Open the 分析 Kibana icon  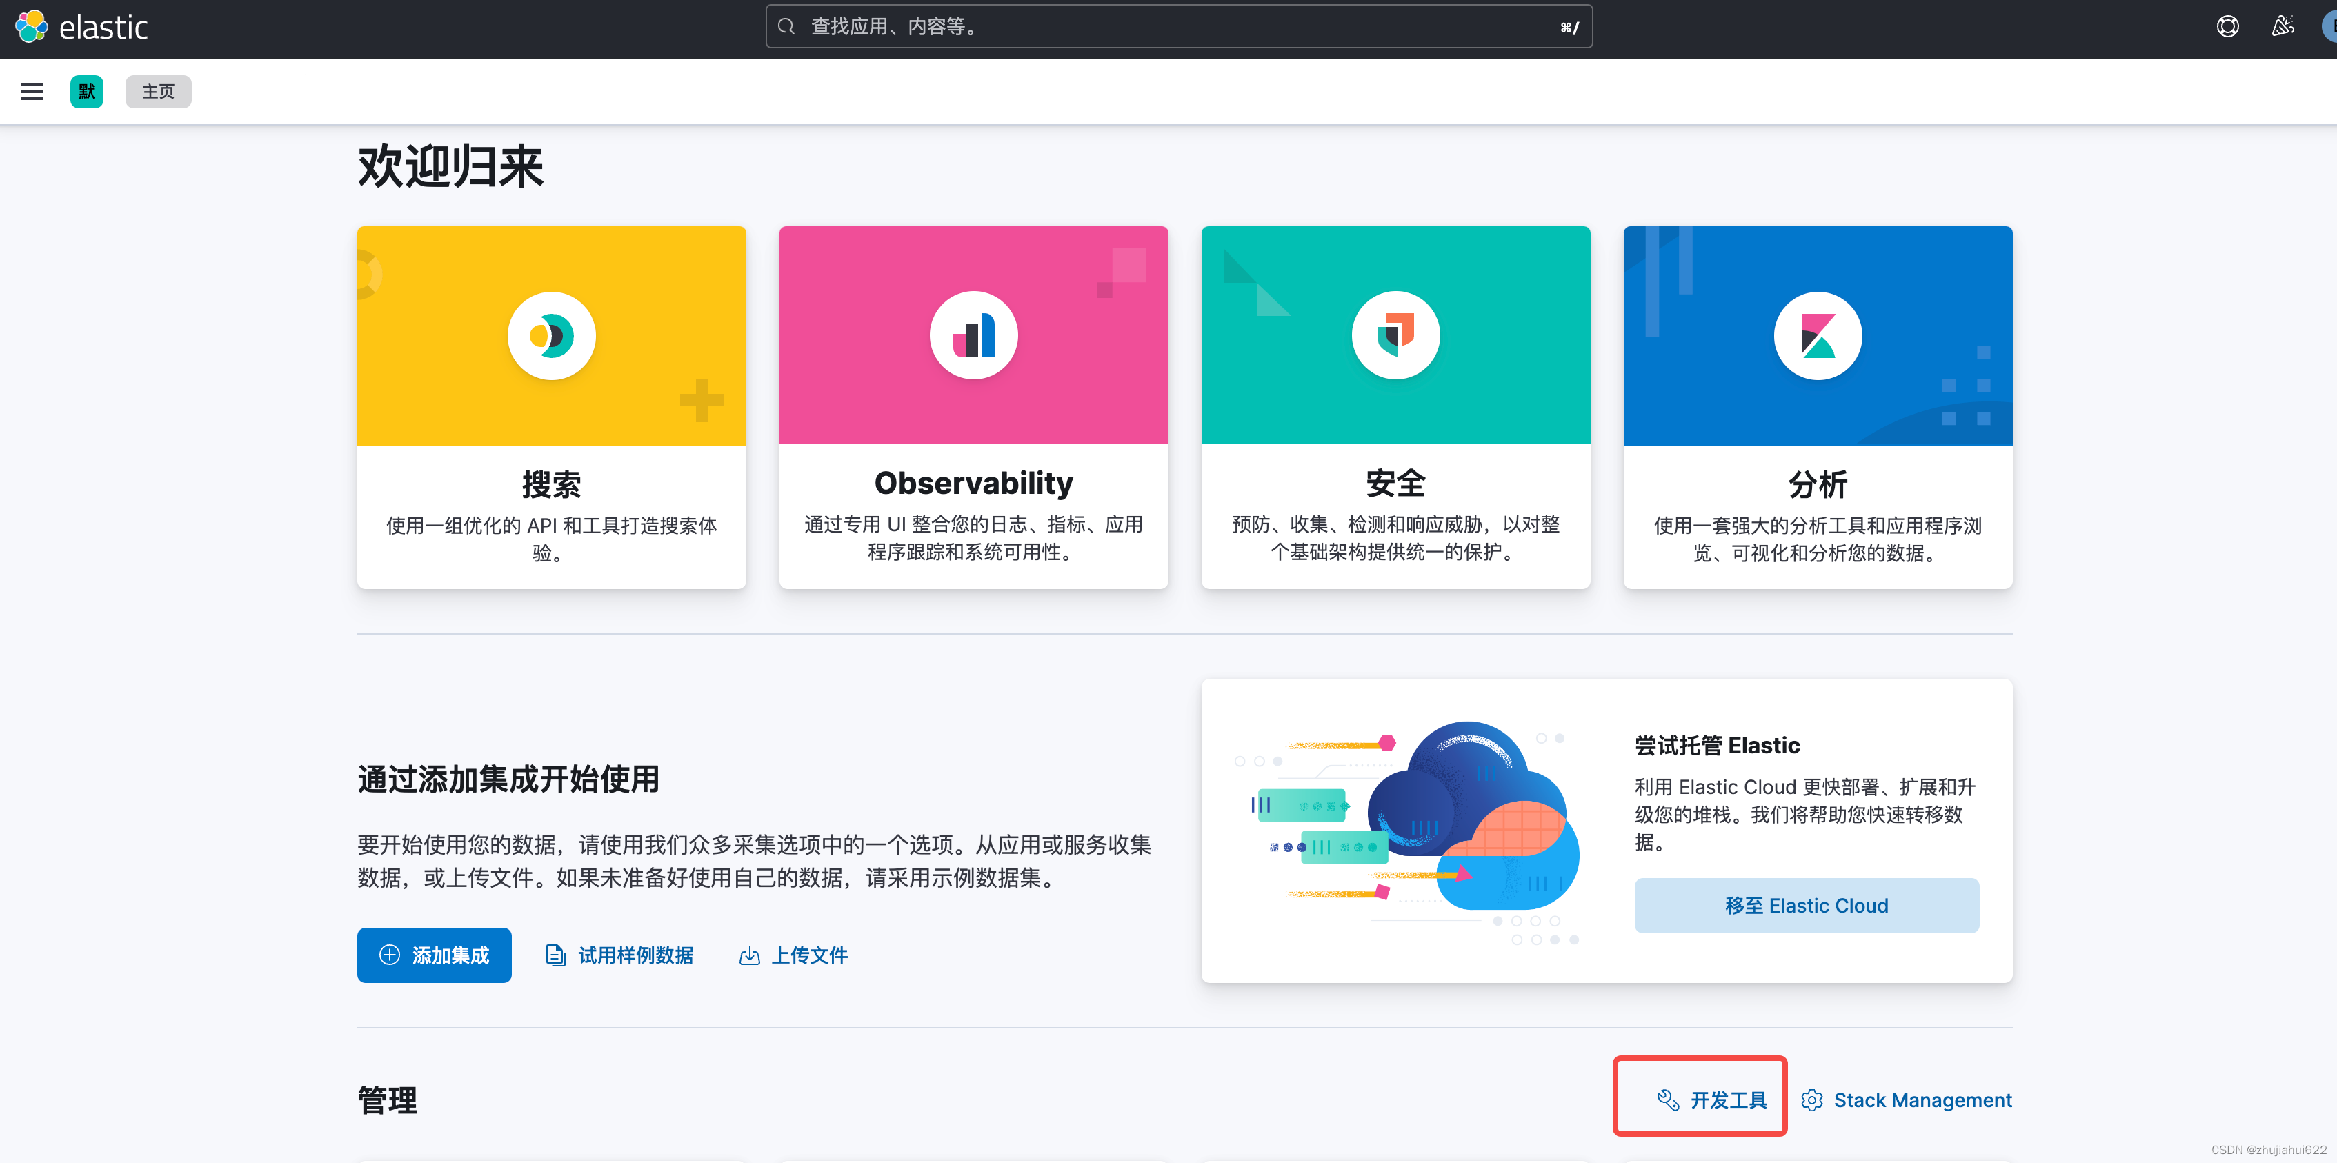coord(1818,336)
